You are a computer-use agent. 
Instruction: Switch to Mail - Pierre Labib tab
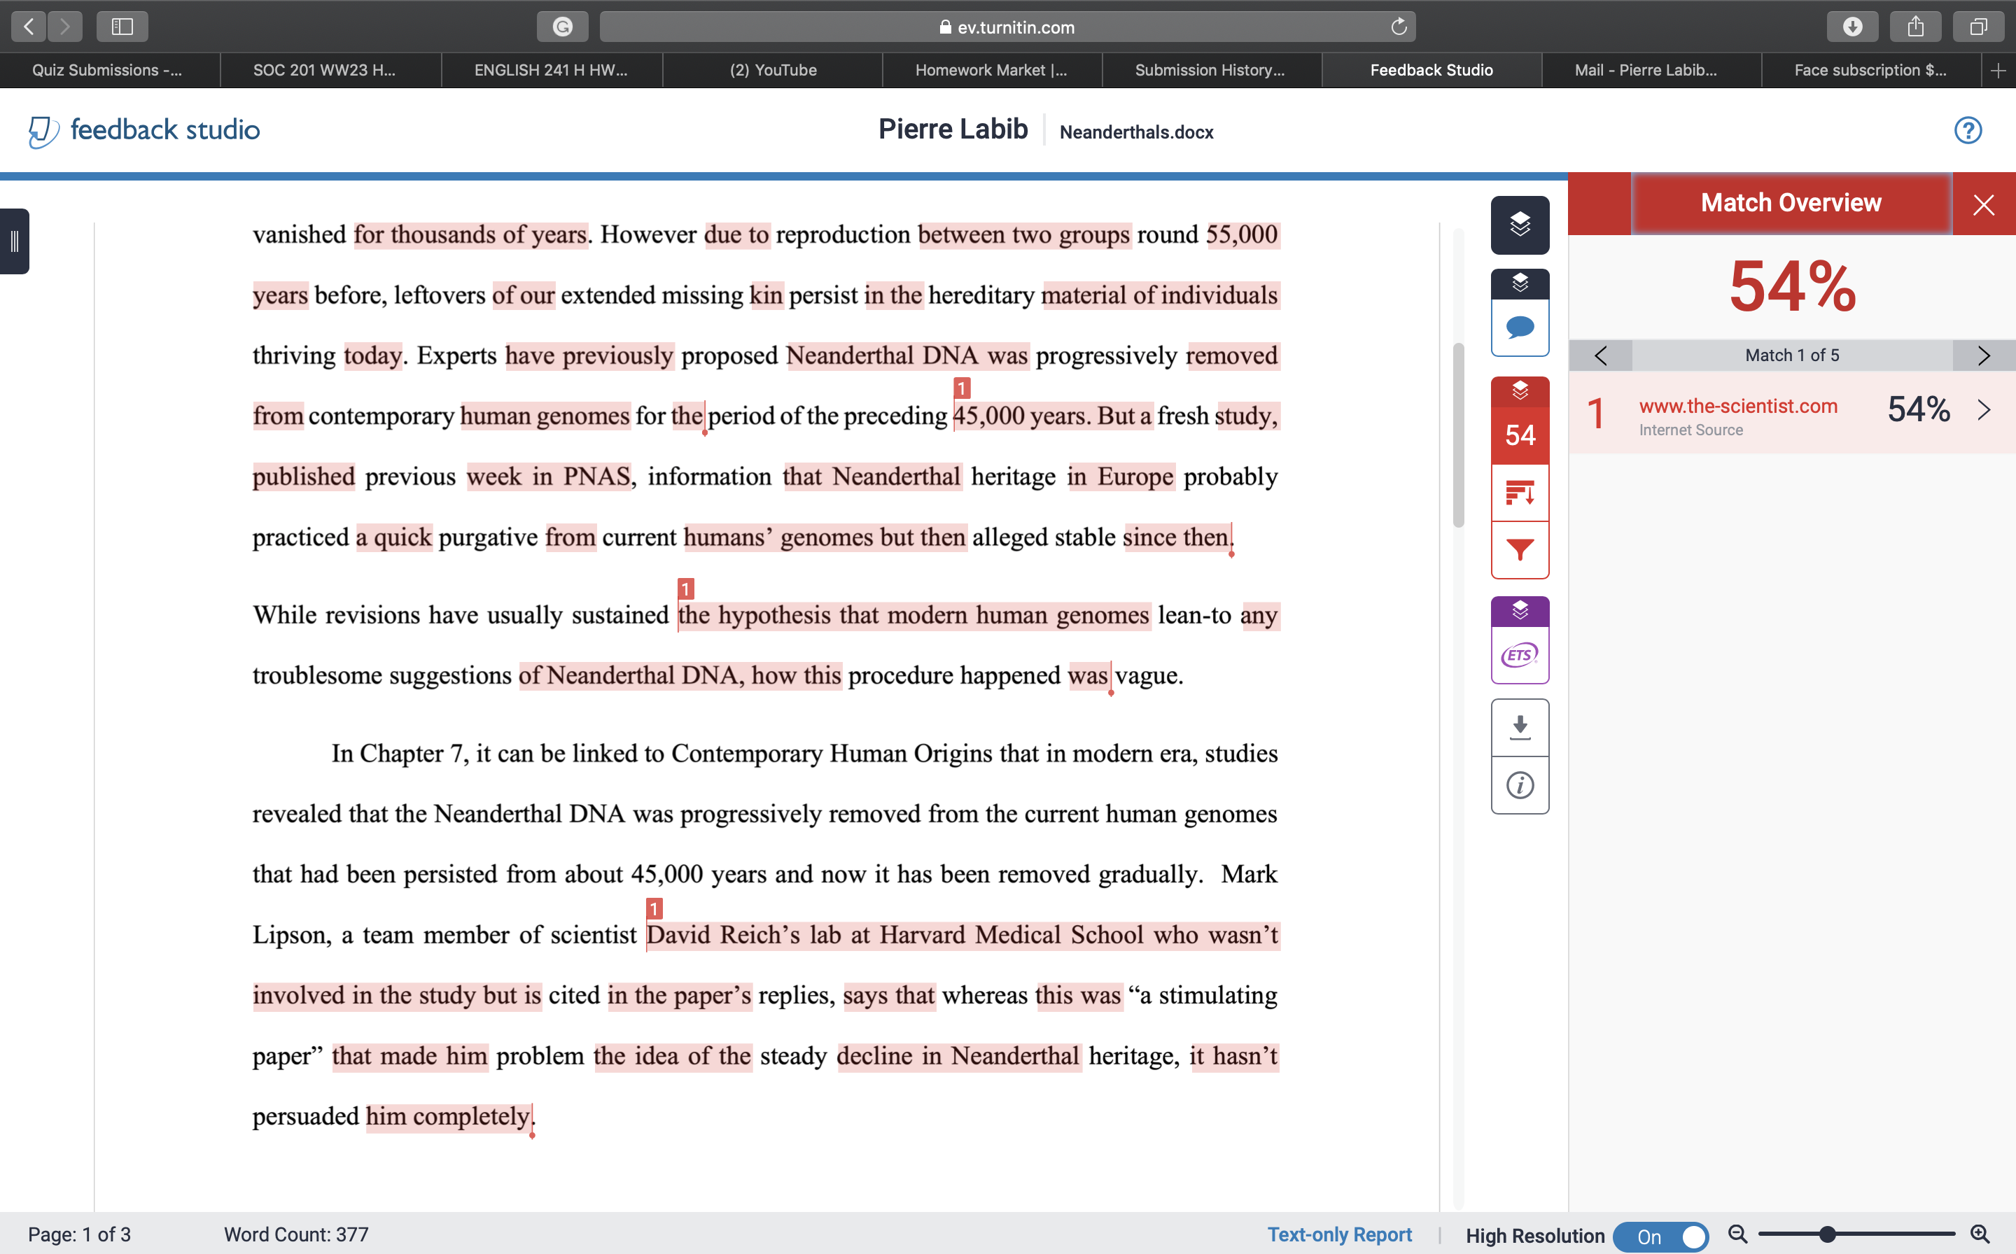(1651, 71)
